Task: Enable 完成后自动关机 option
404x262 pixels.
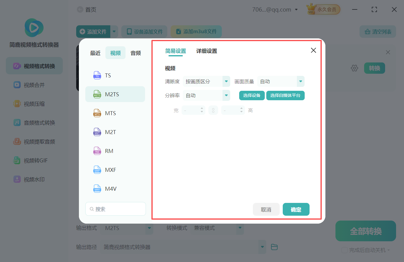Action: pyautogui.click(x=345, y=250)
